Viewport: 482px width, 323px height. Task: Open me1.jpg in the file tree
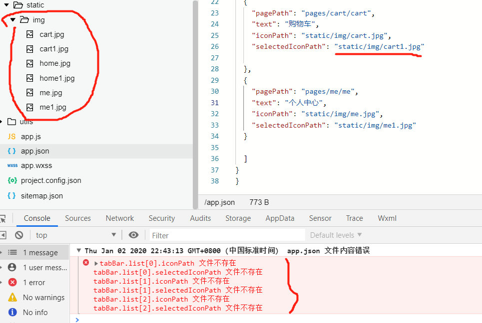[53, 107]
